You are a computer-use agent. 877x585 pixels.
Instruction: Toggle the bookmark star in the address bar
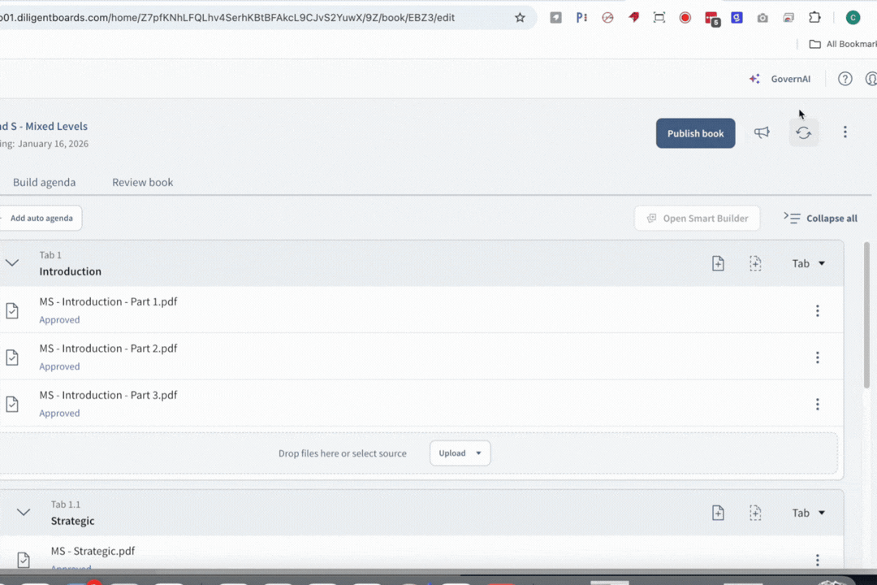tap(520, 17)
